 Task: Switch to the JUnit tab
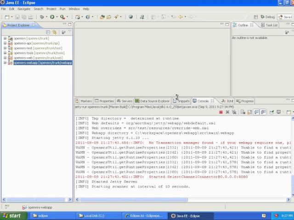[227, 101]
